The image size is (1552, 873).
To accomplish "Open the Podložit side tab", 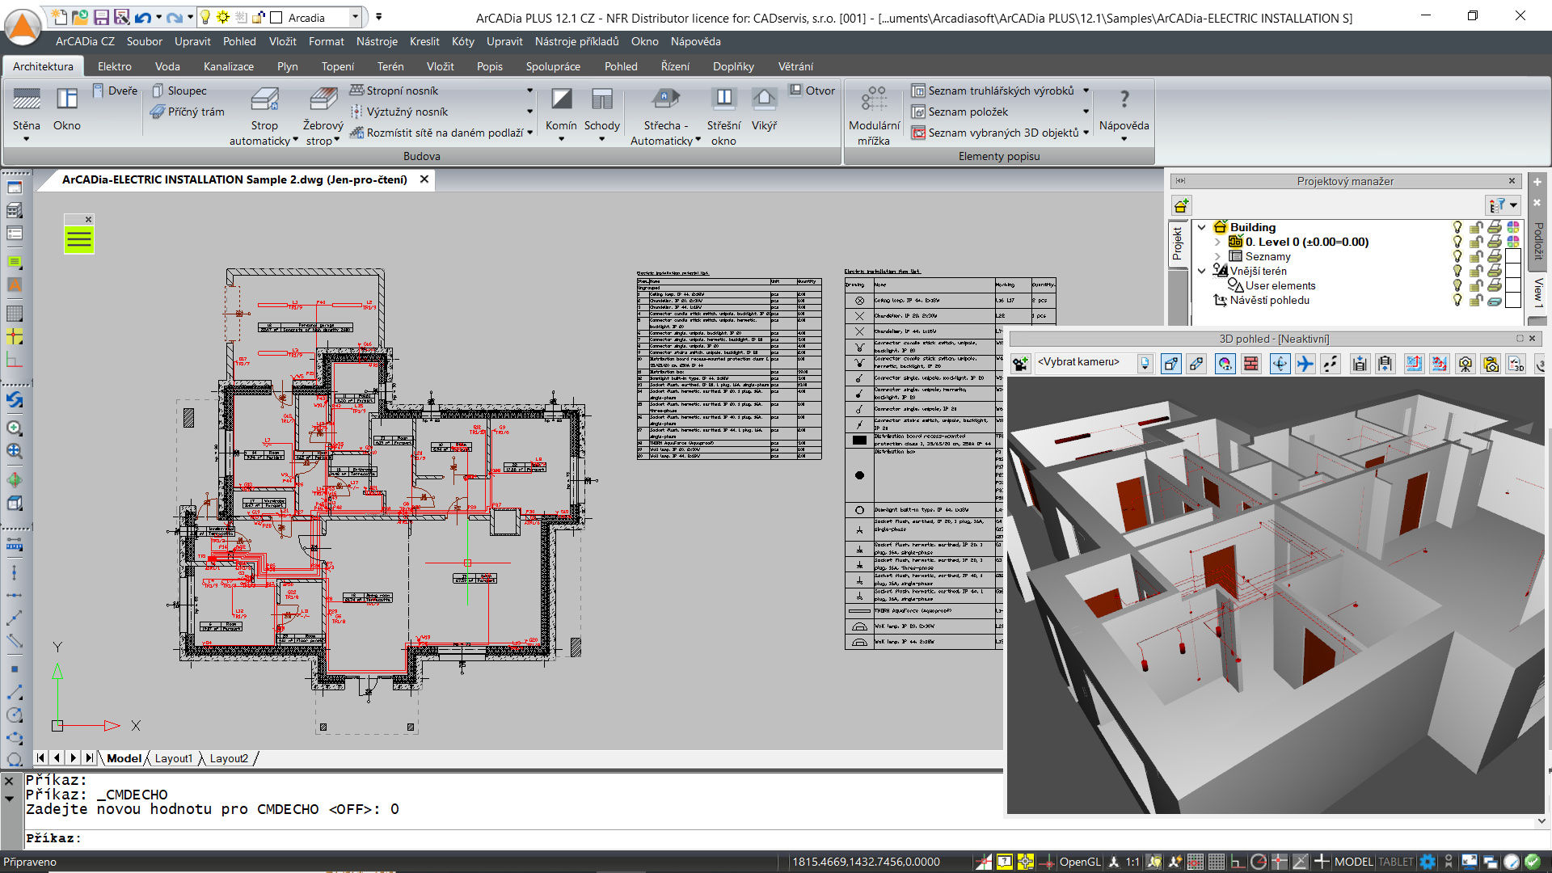I will click(1537, 241).
